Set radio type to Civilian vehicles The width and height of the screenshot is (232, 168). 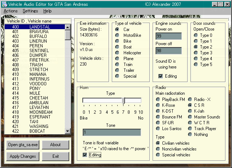[158, 143]
